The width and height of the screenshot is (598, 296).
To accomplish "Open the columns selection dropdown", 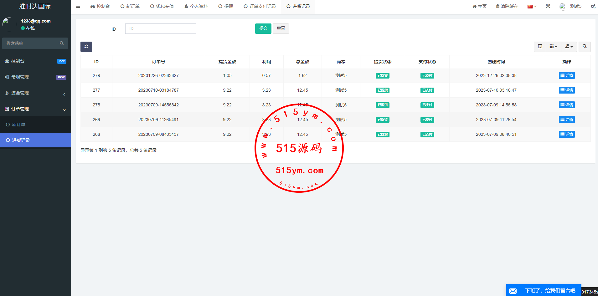I will 553,47.
